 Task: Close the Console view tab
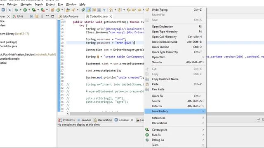tap(132, 120)
